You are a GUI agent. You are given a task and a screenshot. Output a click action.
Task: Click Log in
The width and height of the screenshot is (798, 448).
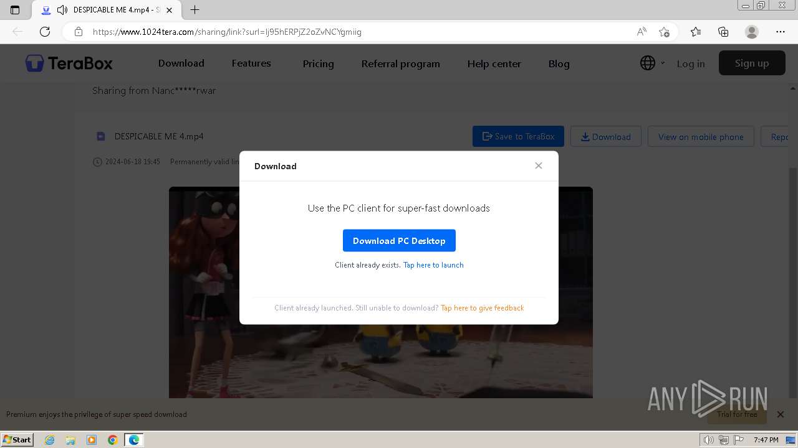pos(691,63)
